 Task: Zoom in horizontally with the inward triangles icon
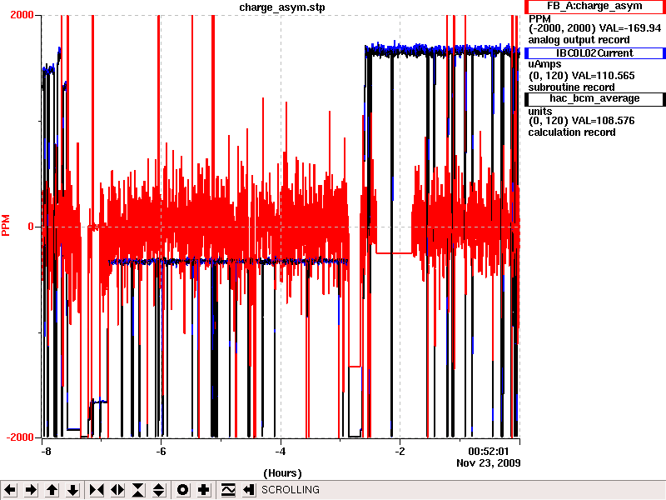[x=97, y=490]
